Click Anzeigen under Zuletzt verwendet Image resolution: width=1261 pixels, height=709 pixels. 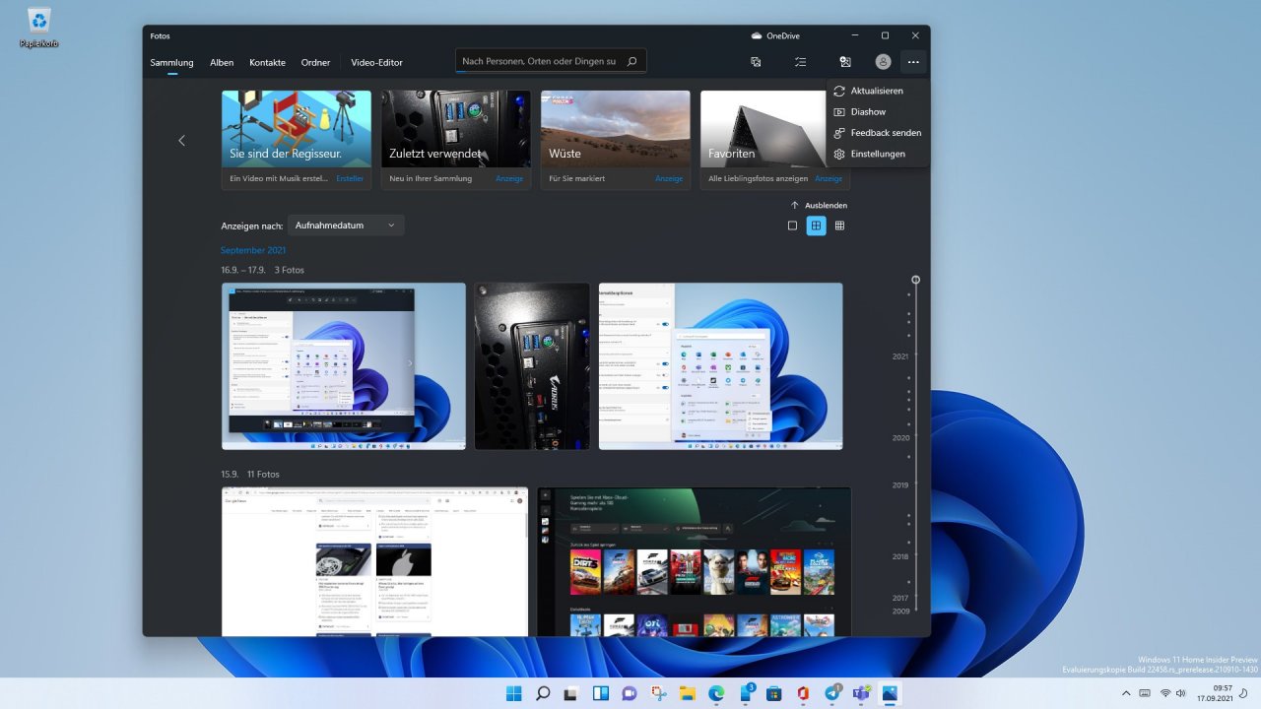(509, 178)
